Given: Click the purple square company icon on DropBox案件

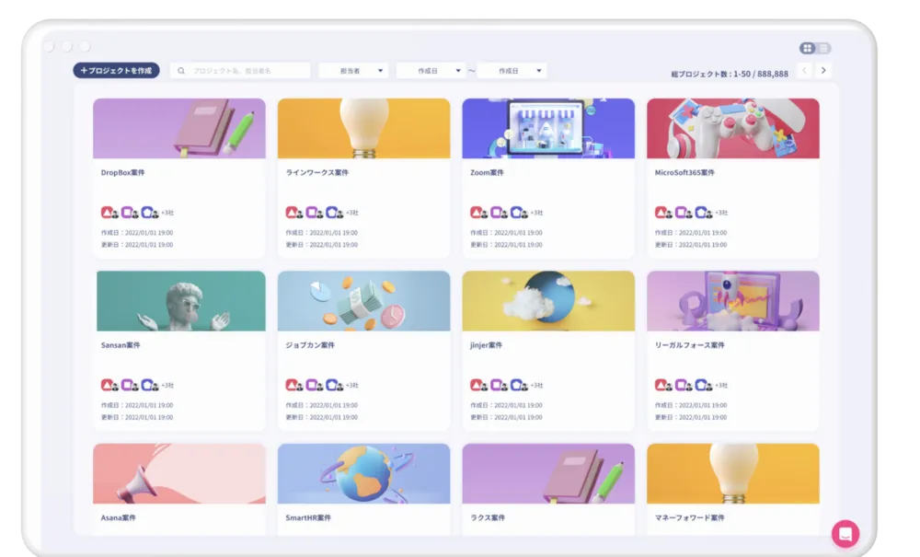Looking at the screenshot, I should pos(127,212).
